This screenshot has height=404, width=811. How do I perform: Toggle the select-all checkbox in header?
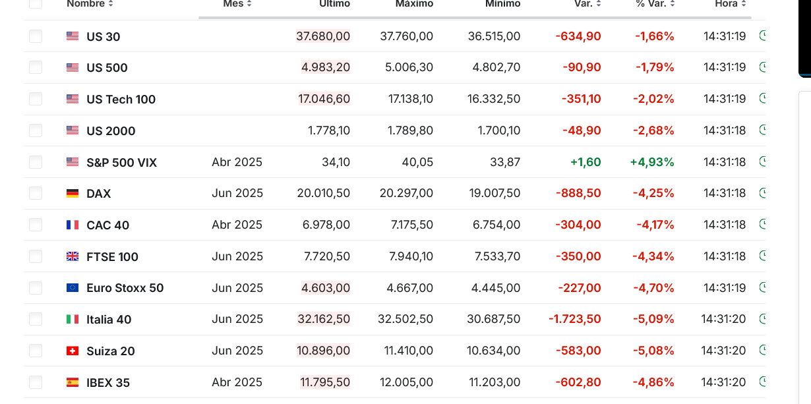pos(36,3)
